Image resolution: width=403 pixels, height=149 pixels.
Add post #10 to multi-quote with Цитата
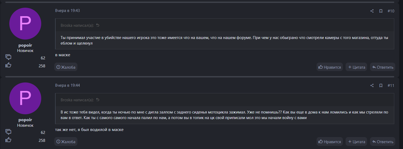point(356,67)
